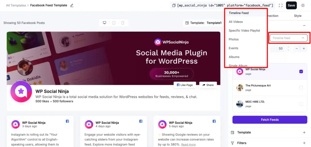311x147 pixels.
Task: Click '3 days ago' timestamp
Action: pos(29,126)
